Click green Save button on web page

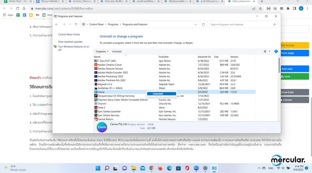(294, 76)
